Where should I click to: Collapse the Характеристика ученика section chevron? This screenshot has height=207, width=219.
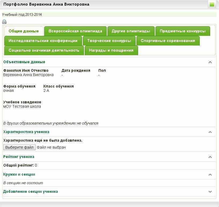click(210, 132)
